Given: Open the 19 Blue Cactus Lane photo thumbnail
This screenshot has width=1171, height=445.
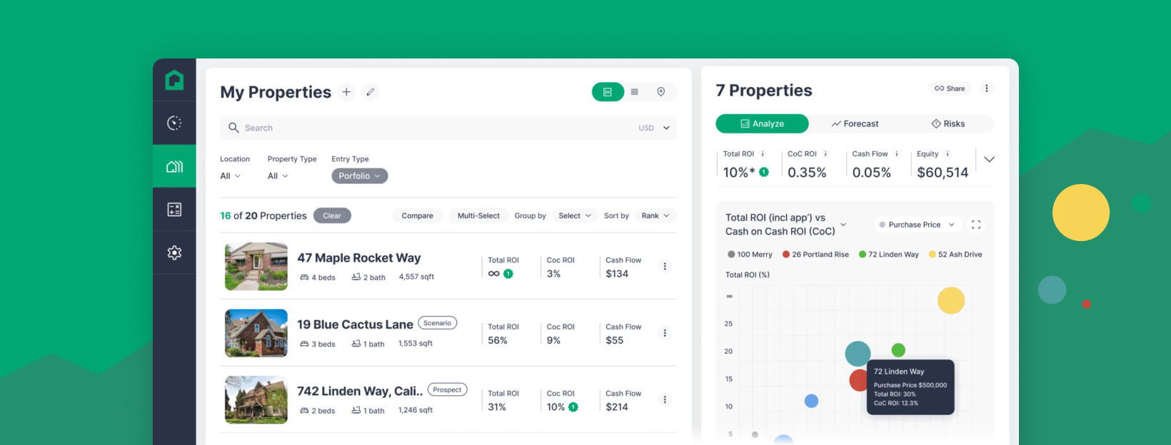Looking at the screenshot, I should pyautogui.click(x=256, y=333).
